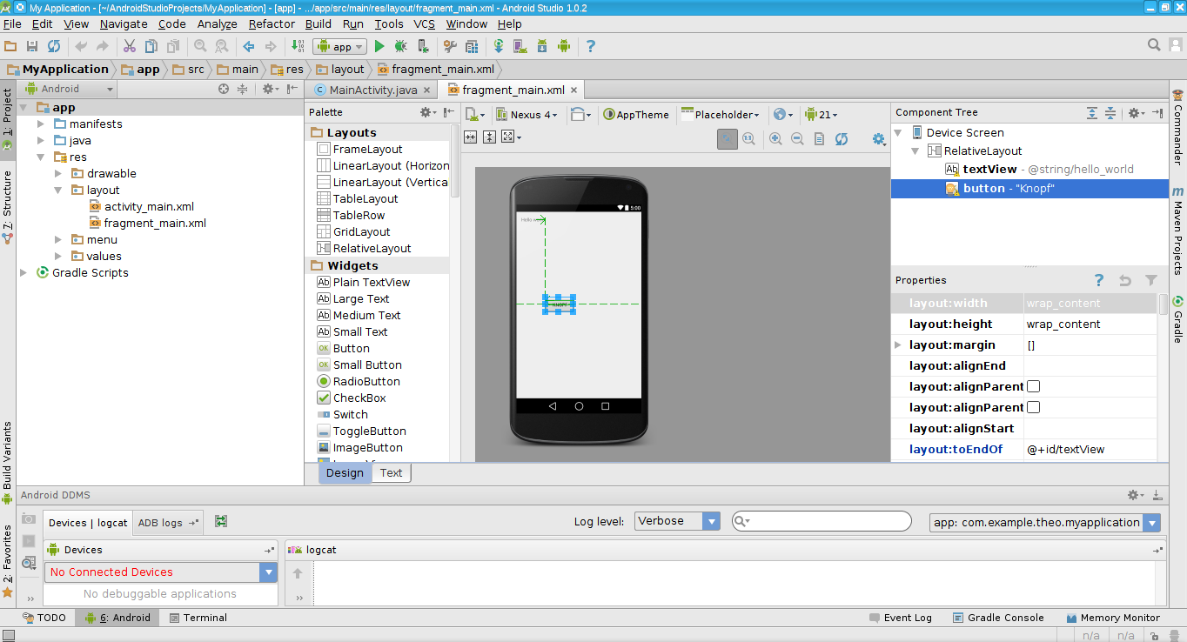Viewport: 1187px width, 642px height.
Task: Click the Debug app bug icon
Action: 400,46
